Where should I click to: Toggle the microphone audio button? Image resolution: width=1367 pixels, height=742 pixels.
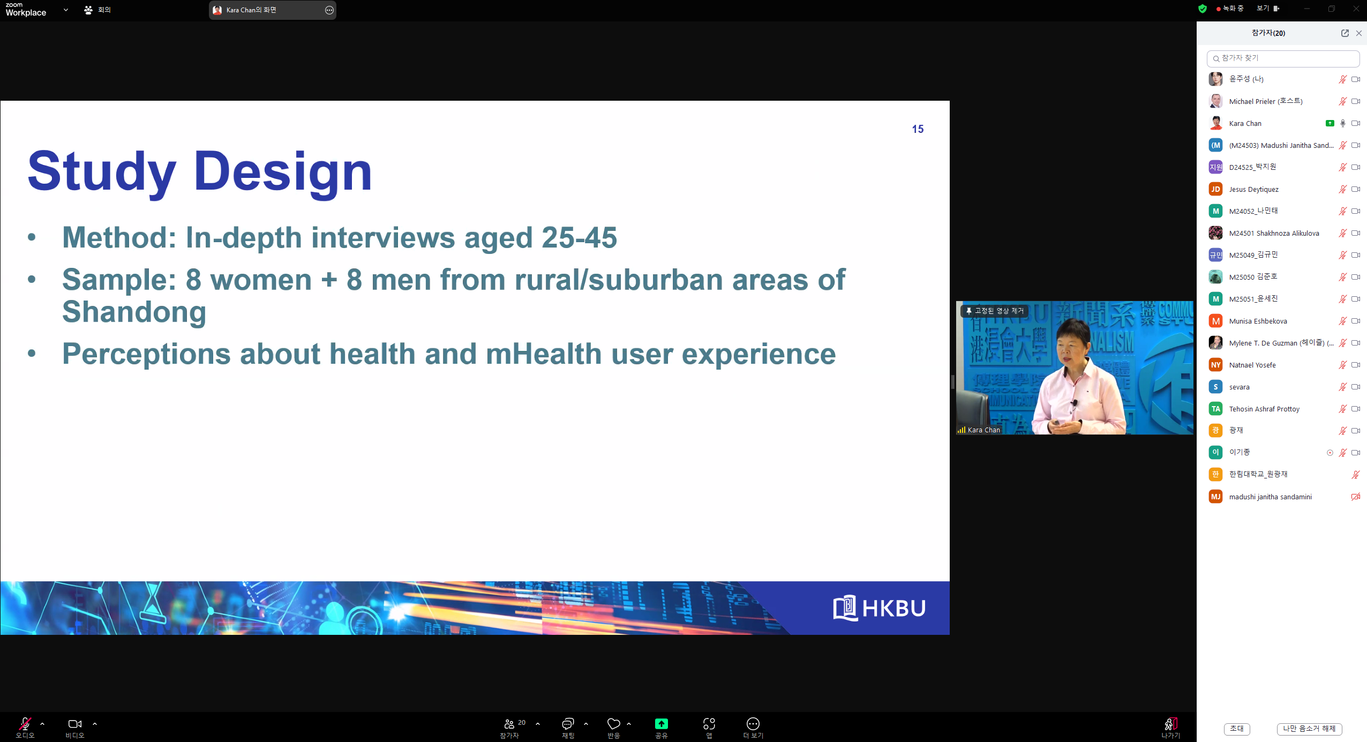25,724
